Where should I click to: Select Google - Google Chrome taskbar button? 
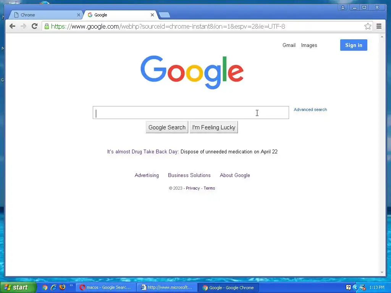pyautogui.click(x=228, y=288)
